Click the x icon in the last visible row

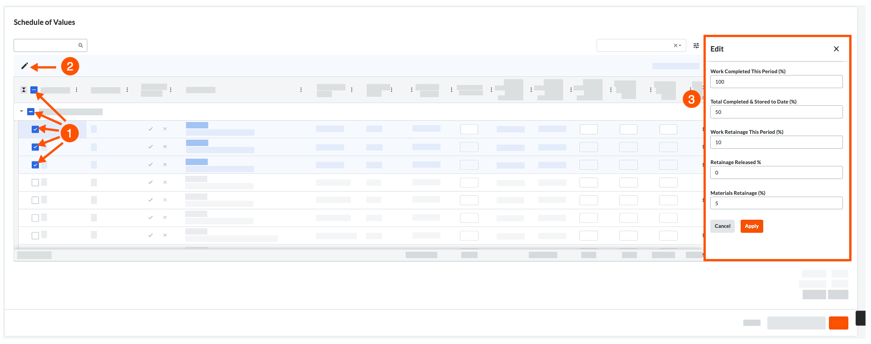point(165,235)
